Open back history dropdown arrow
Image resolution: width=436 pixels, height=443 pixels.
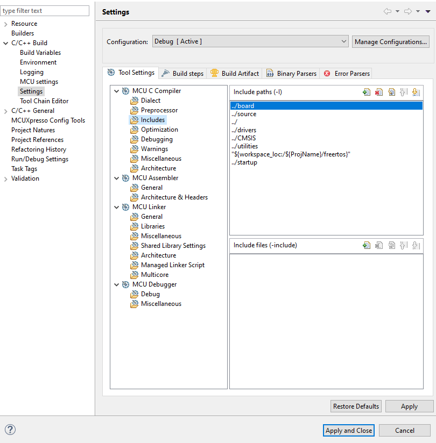pos(398,12)
